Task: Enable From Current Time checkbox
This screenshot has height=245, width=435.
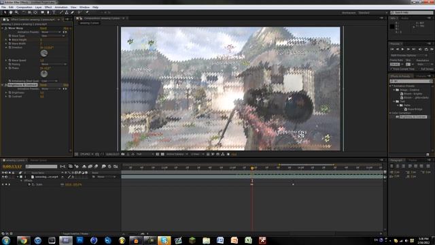Action: [391, 69]
